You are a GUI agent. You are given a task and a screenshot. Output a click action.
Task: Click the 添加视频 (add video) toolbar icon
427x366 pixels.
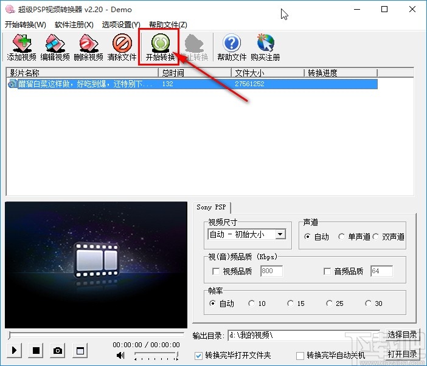click(21, 47)
